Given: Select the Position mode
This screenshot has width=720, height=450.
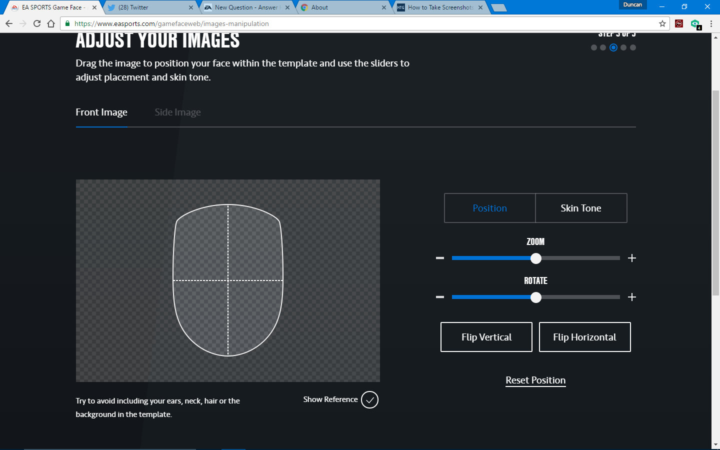Looking at the screenshot, I should pos(489,208).
